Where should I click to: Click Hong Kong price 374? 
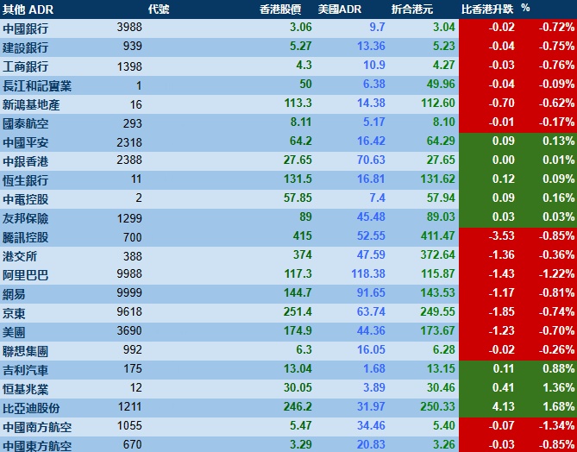pyautogui.click(x=302, y=254)
